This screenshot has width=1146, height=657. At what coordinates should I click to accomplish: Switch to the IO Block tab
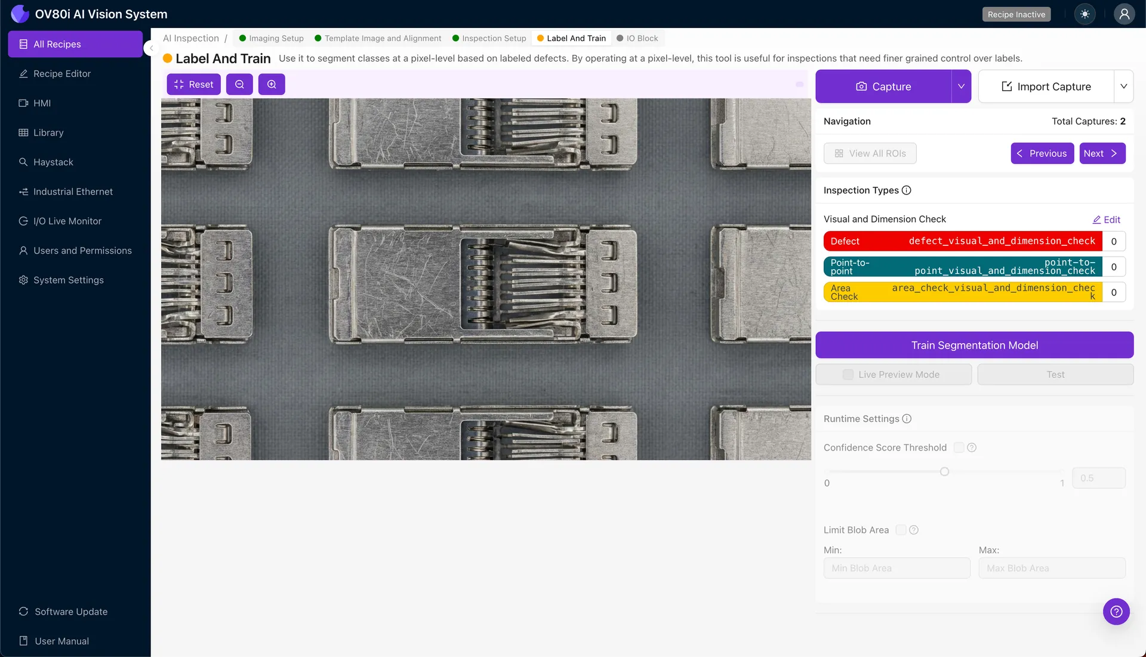637,38
